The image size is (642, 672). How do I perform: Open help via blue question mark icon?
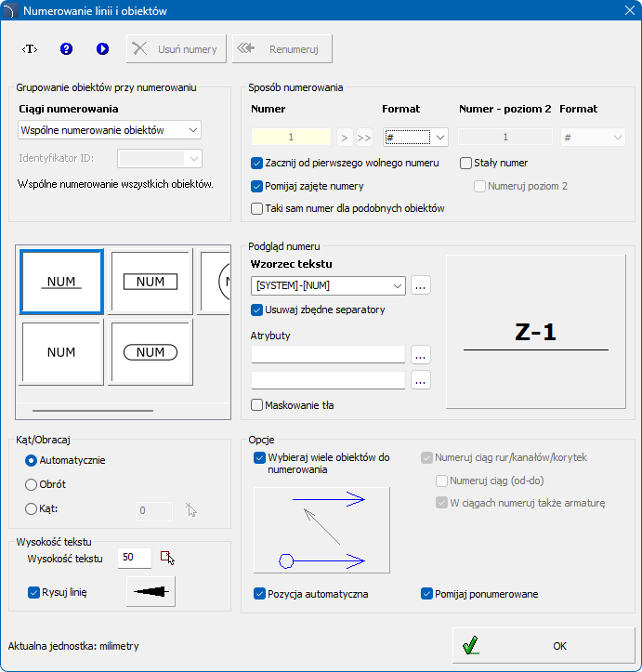click(66, 48)
